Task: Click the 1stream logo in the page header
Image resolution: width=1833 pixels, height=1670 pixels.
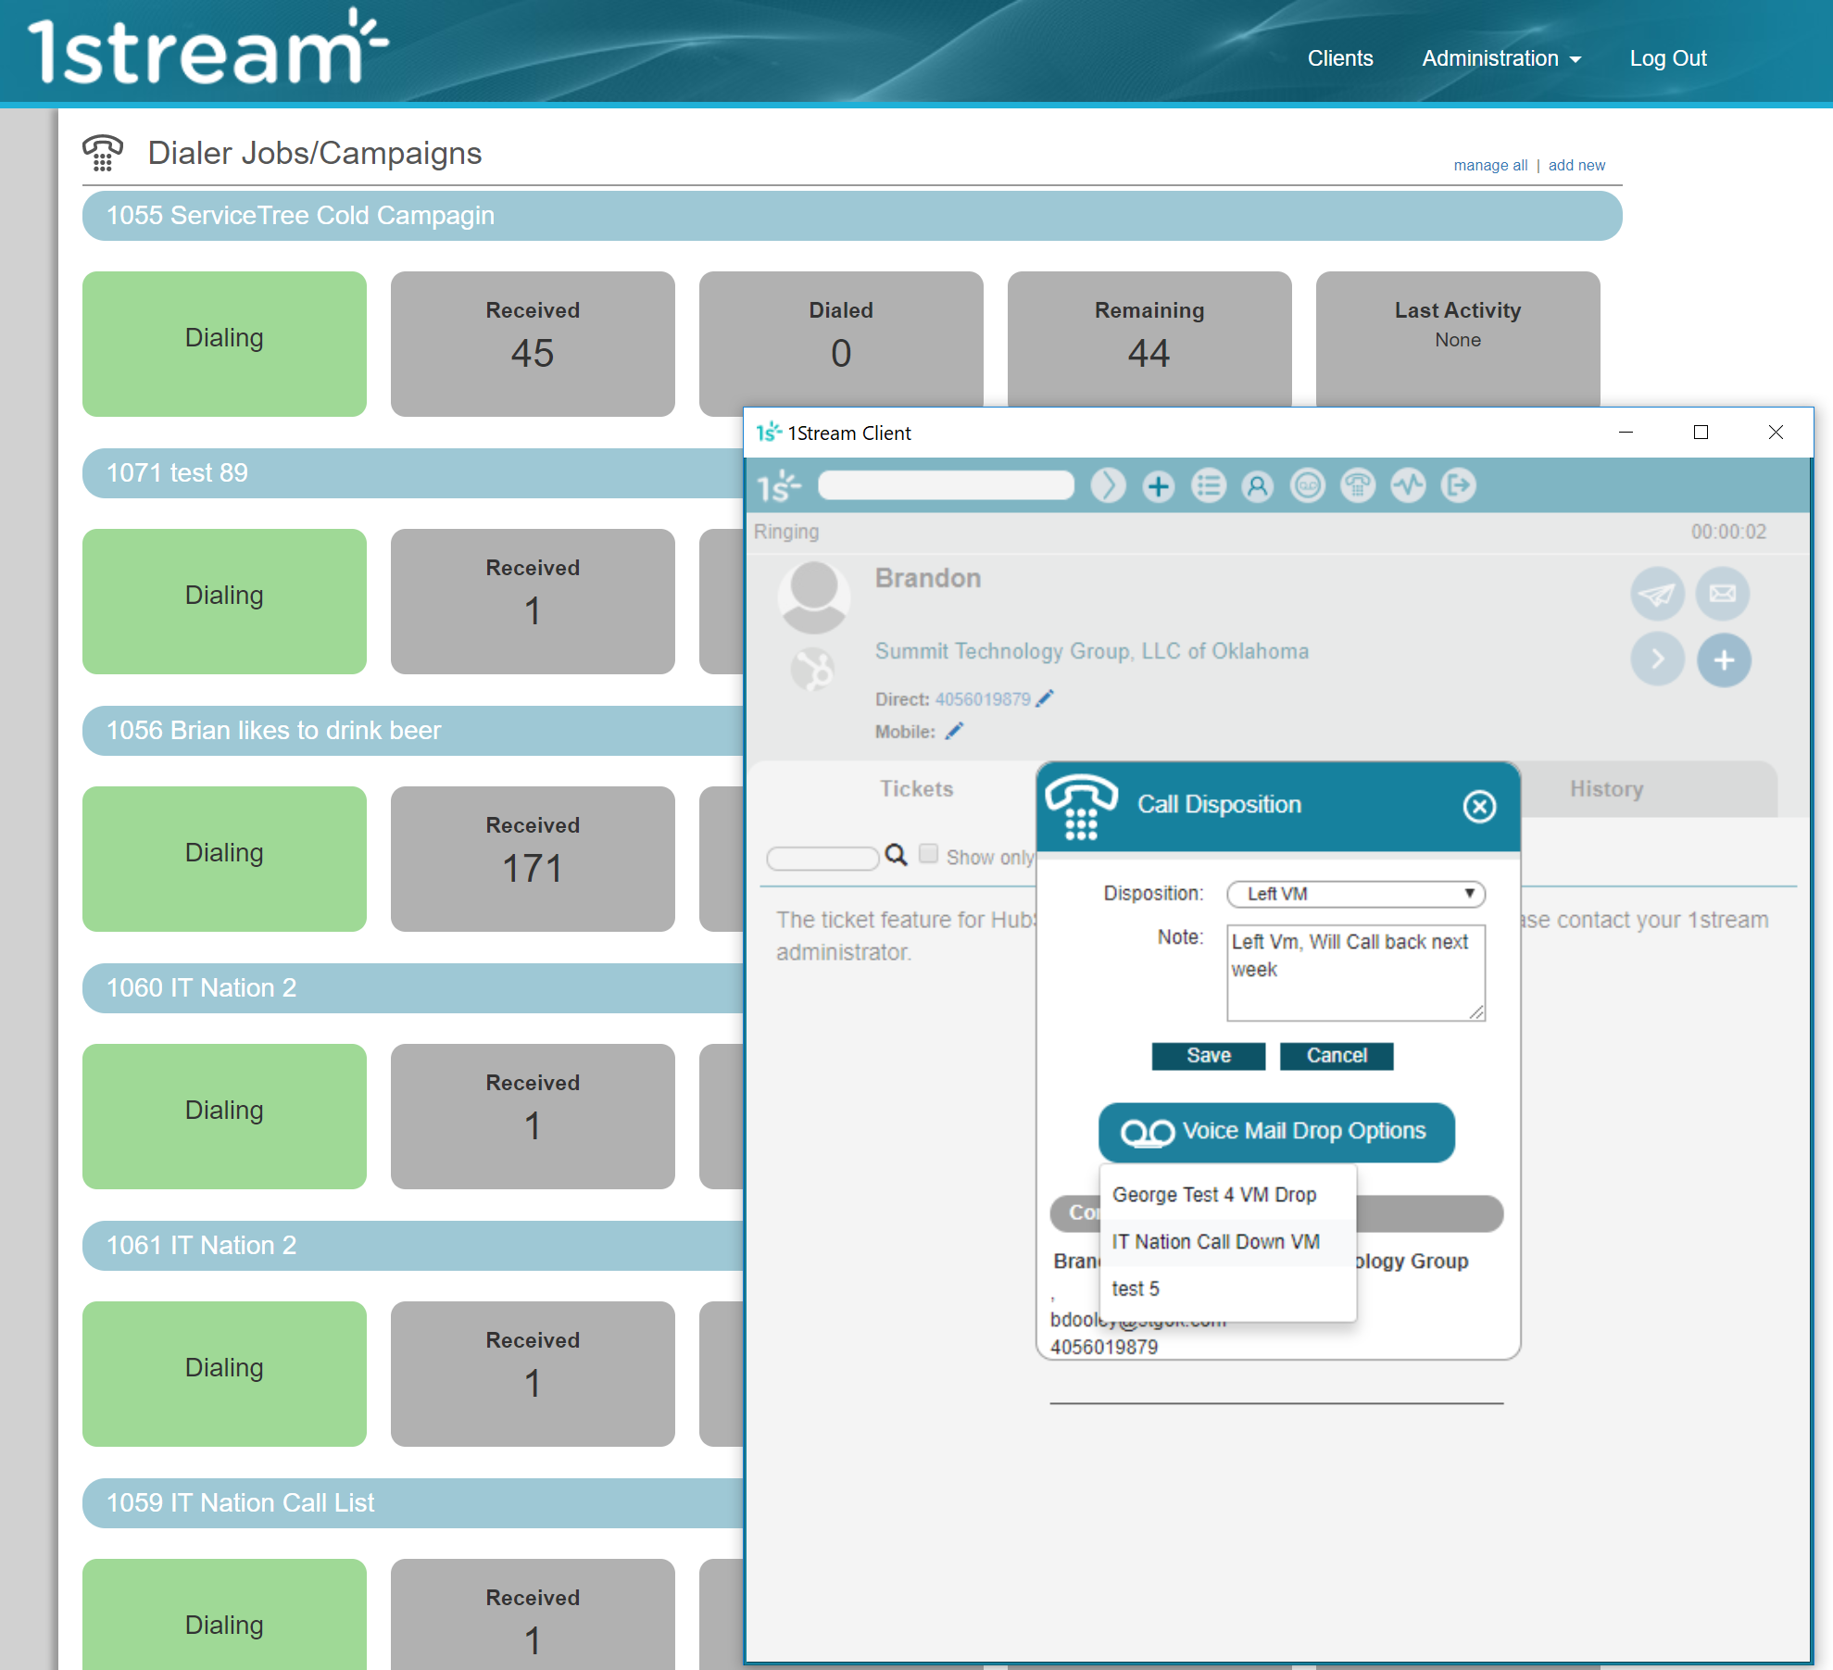Action: (207, 48)
